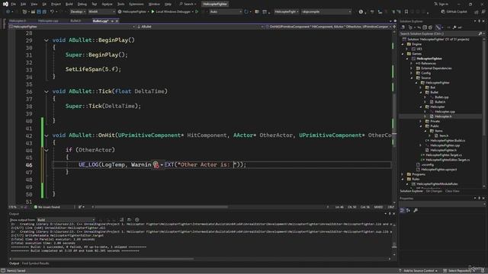
Task: Open the Build menu
Action: (x=69, y=4)
